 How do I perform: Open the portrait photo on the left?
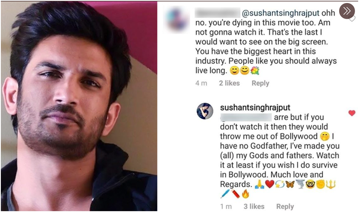coord(79,106)
